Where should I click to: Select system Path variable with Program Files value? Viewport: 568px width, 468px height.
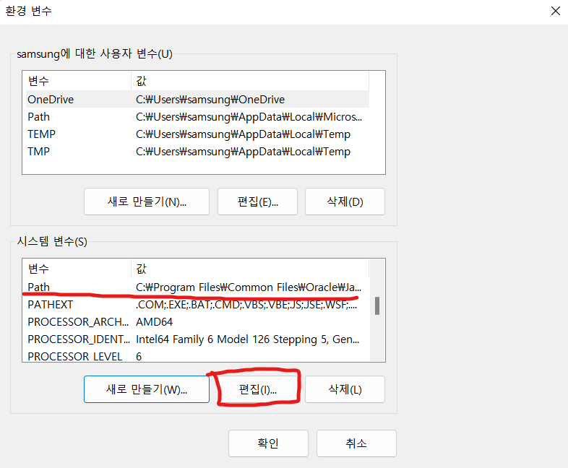197,287
